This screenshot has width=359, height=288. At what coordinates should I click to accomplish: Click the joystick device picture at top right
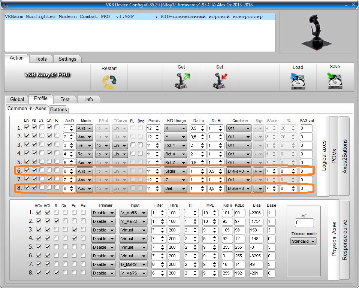point(316,31)
